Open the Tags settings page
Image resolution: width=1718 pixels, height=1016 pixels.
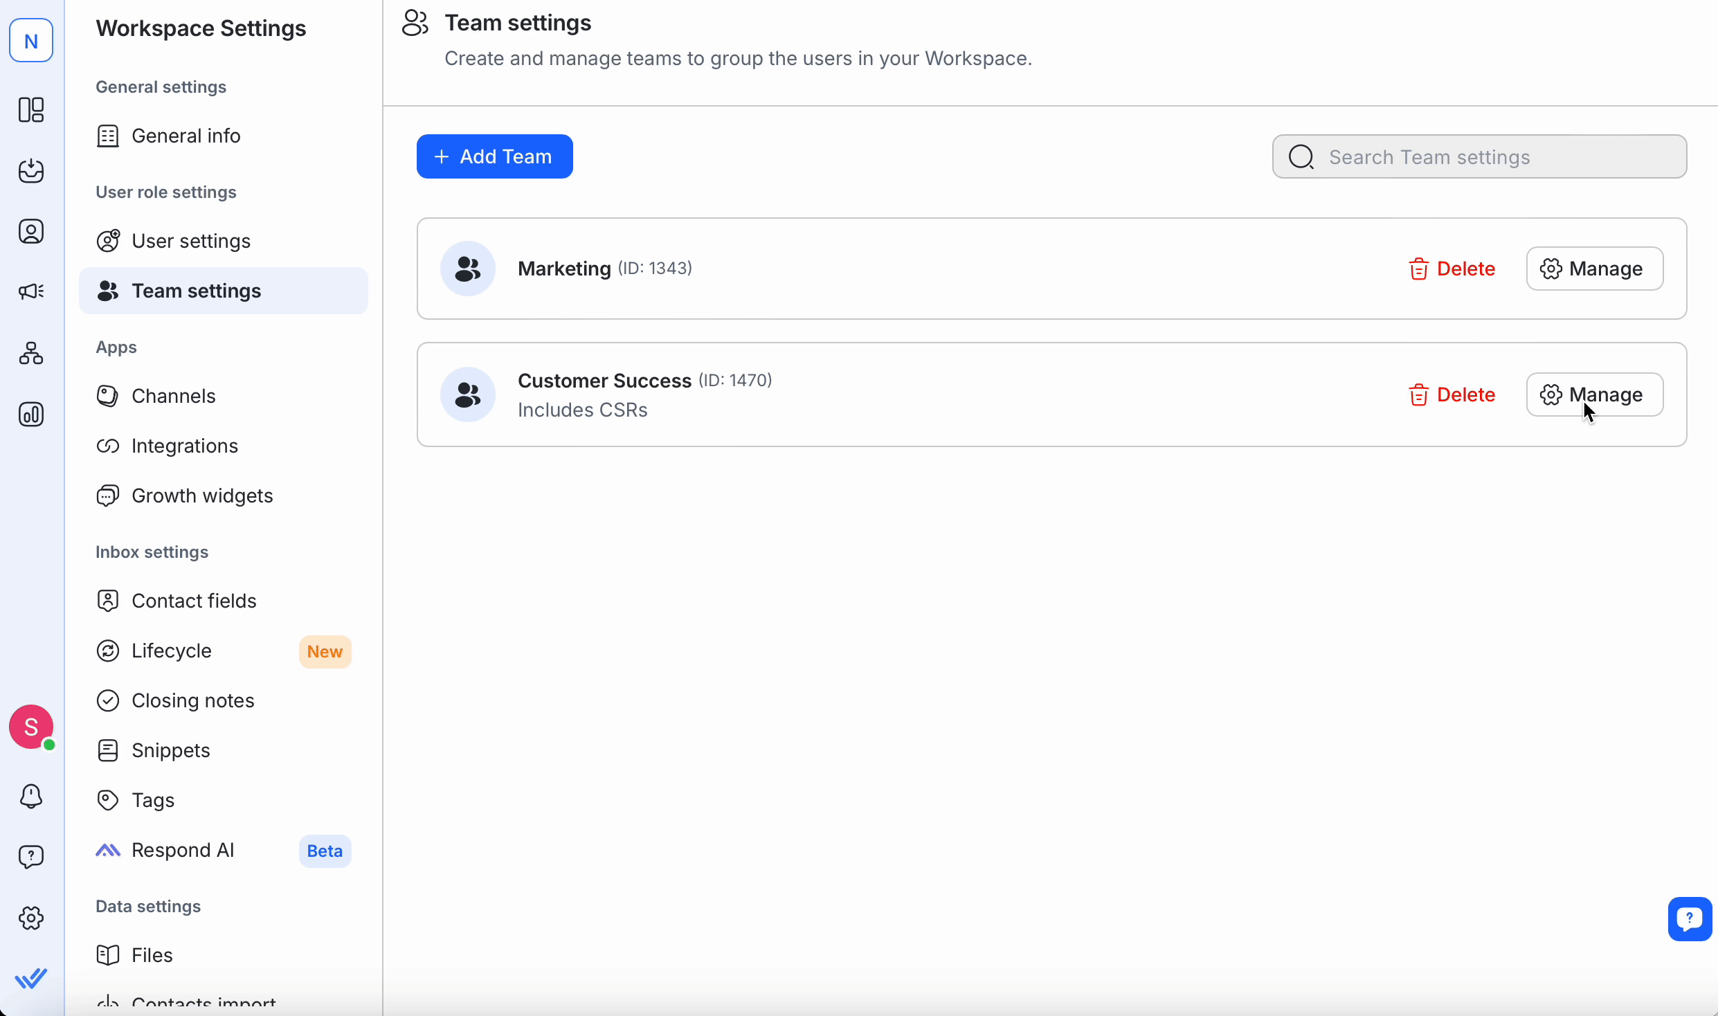[152, 800]
